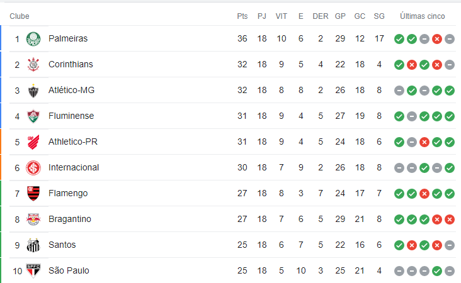
Task: Select the Internacional team name
Action: click(x=74, y=167)
